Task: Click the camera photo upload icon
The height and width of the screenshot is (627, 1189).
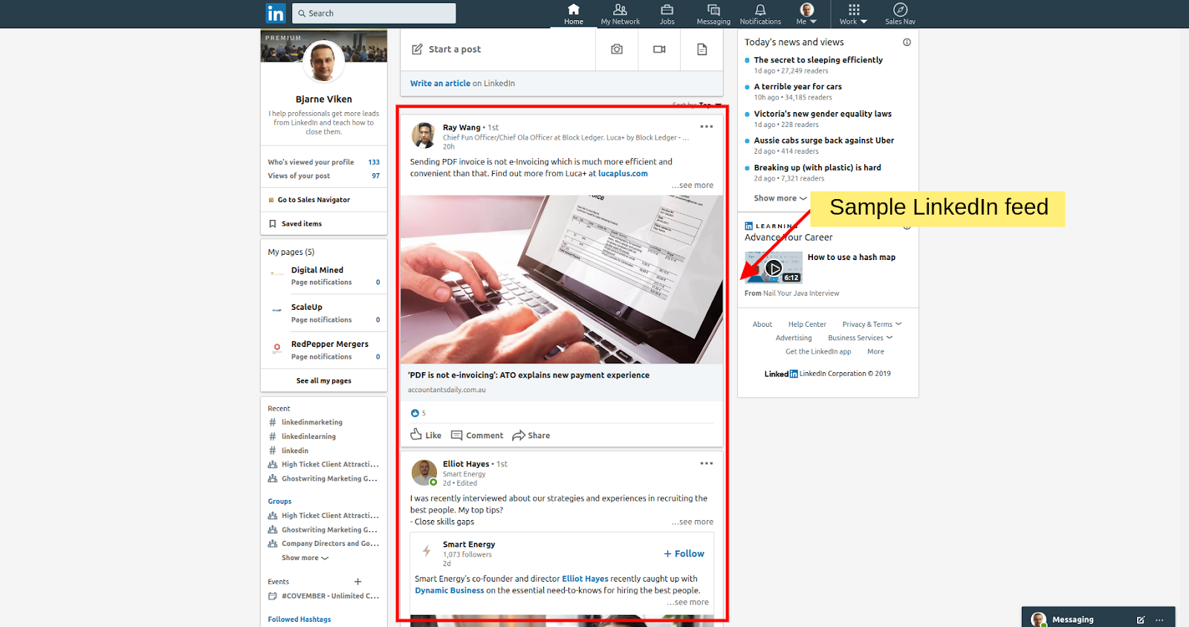Action: pyautogui.click(x=617, y=49)
